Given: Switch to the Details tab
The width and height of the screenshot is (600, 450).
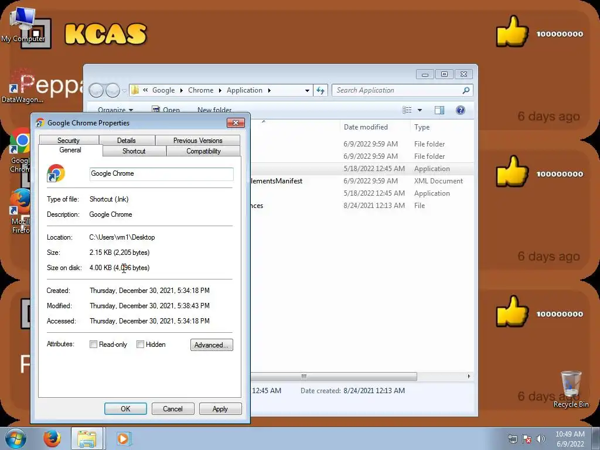Looking at the screenshot, I should click(x=127, y=141).
